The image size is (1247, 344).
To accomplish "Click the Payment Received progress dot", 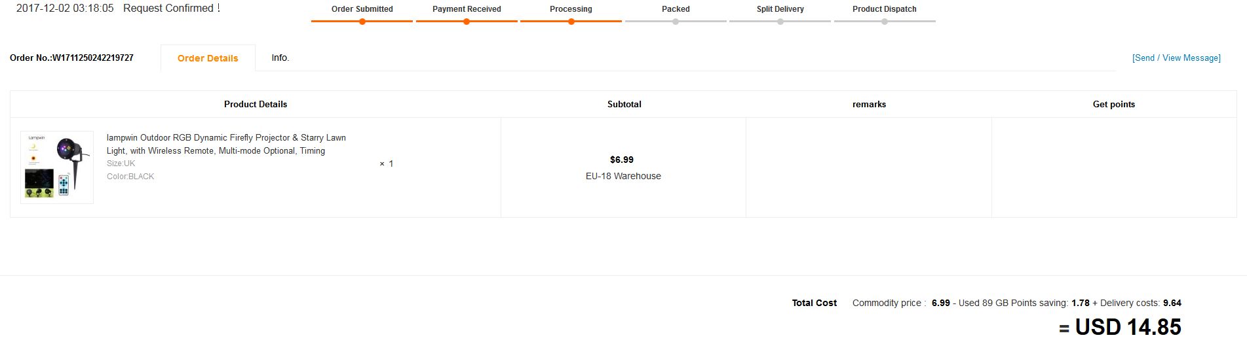I will tap(467, 22).
